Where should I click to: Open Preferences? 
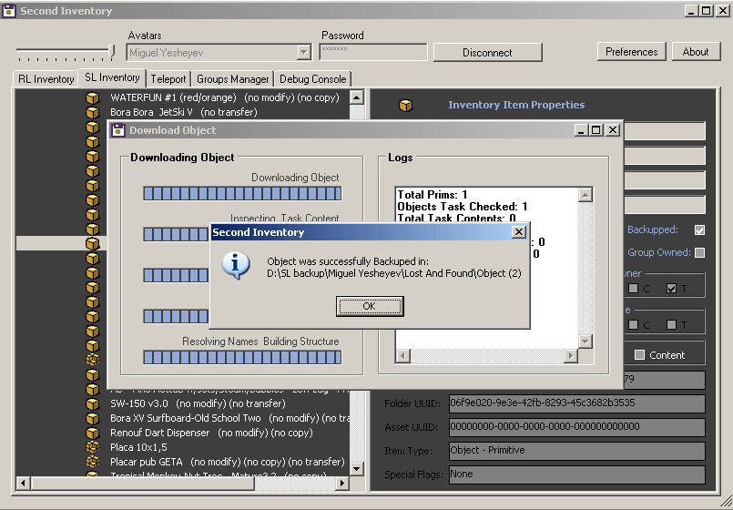tap(632, 51)
